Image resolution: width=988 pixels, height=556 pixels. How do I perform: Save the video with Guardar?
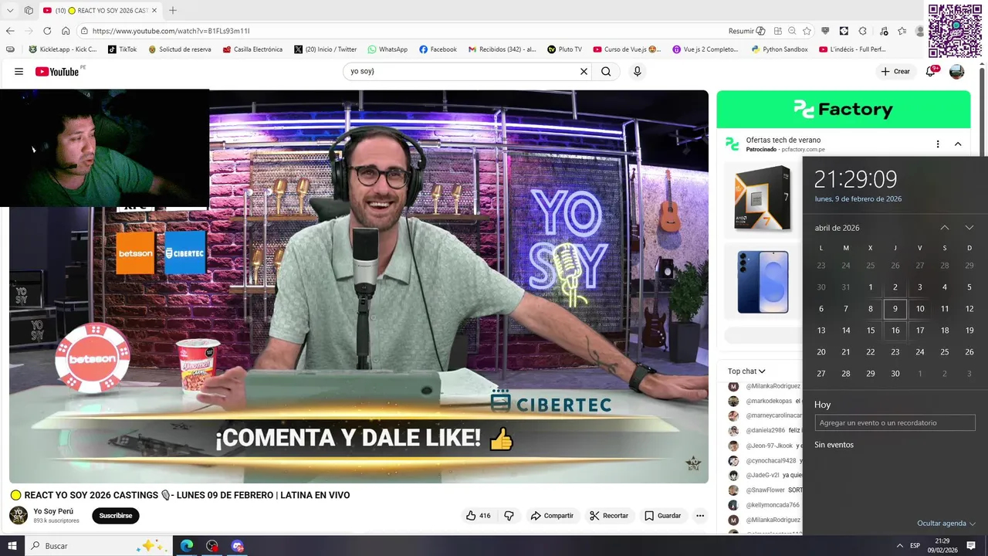[662, 515]
